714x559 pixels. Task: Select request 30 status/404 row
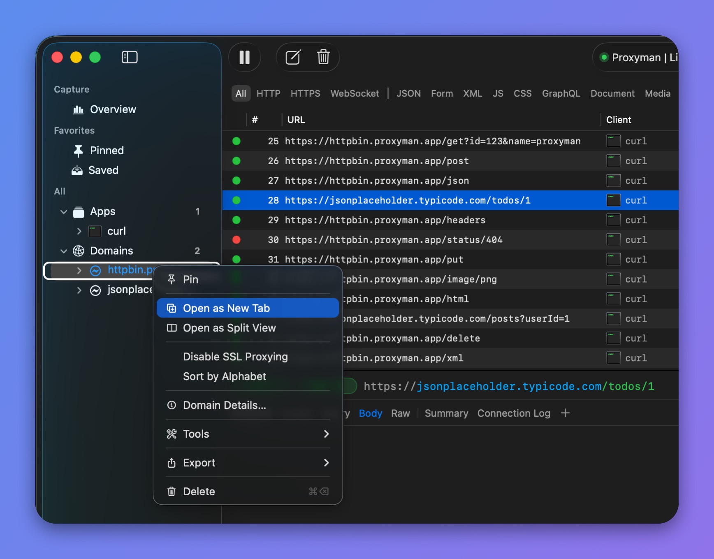pos(450,240)
